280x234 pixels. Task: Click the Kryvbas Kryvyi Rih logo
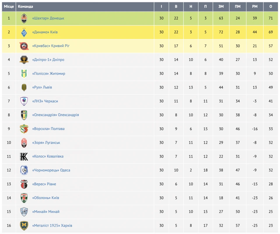24,46
